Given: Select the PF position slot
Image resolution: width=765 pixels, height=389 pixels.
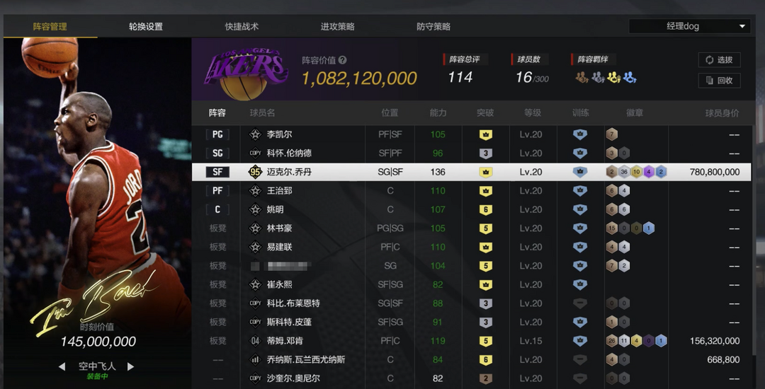Looking at the screenshot, I should 217,191.
